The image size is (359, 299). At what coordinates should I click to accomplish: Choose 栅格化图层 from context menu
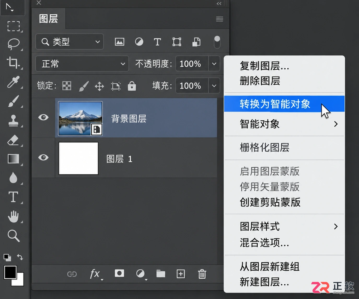[284, 148]
